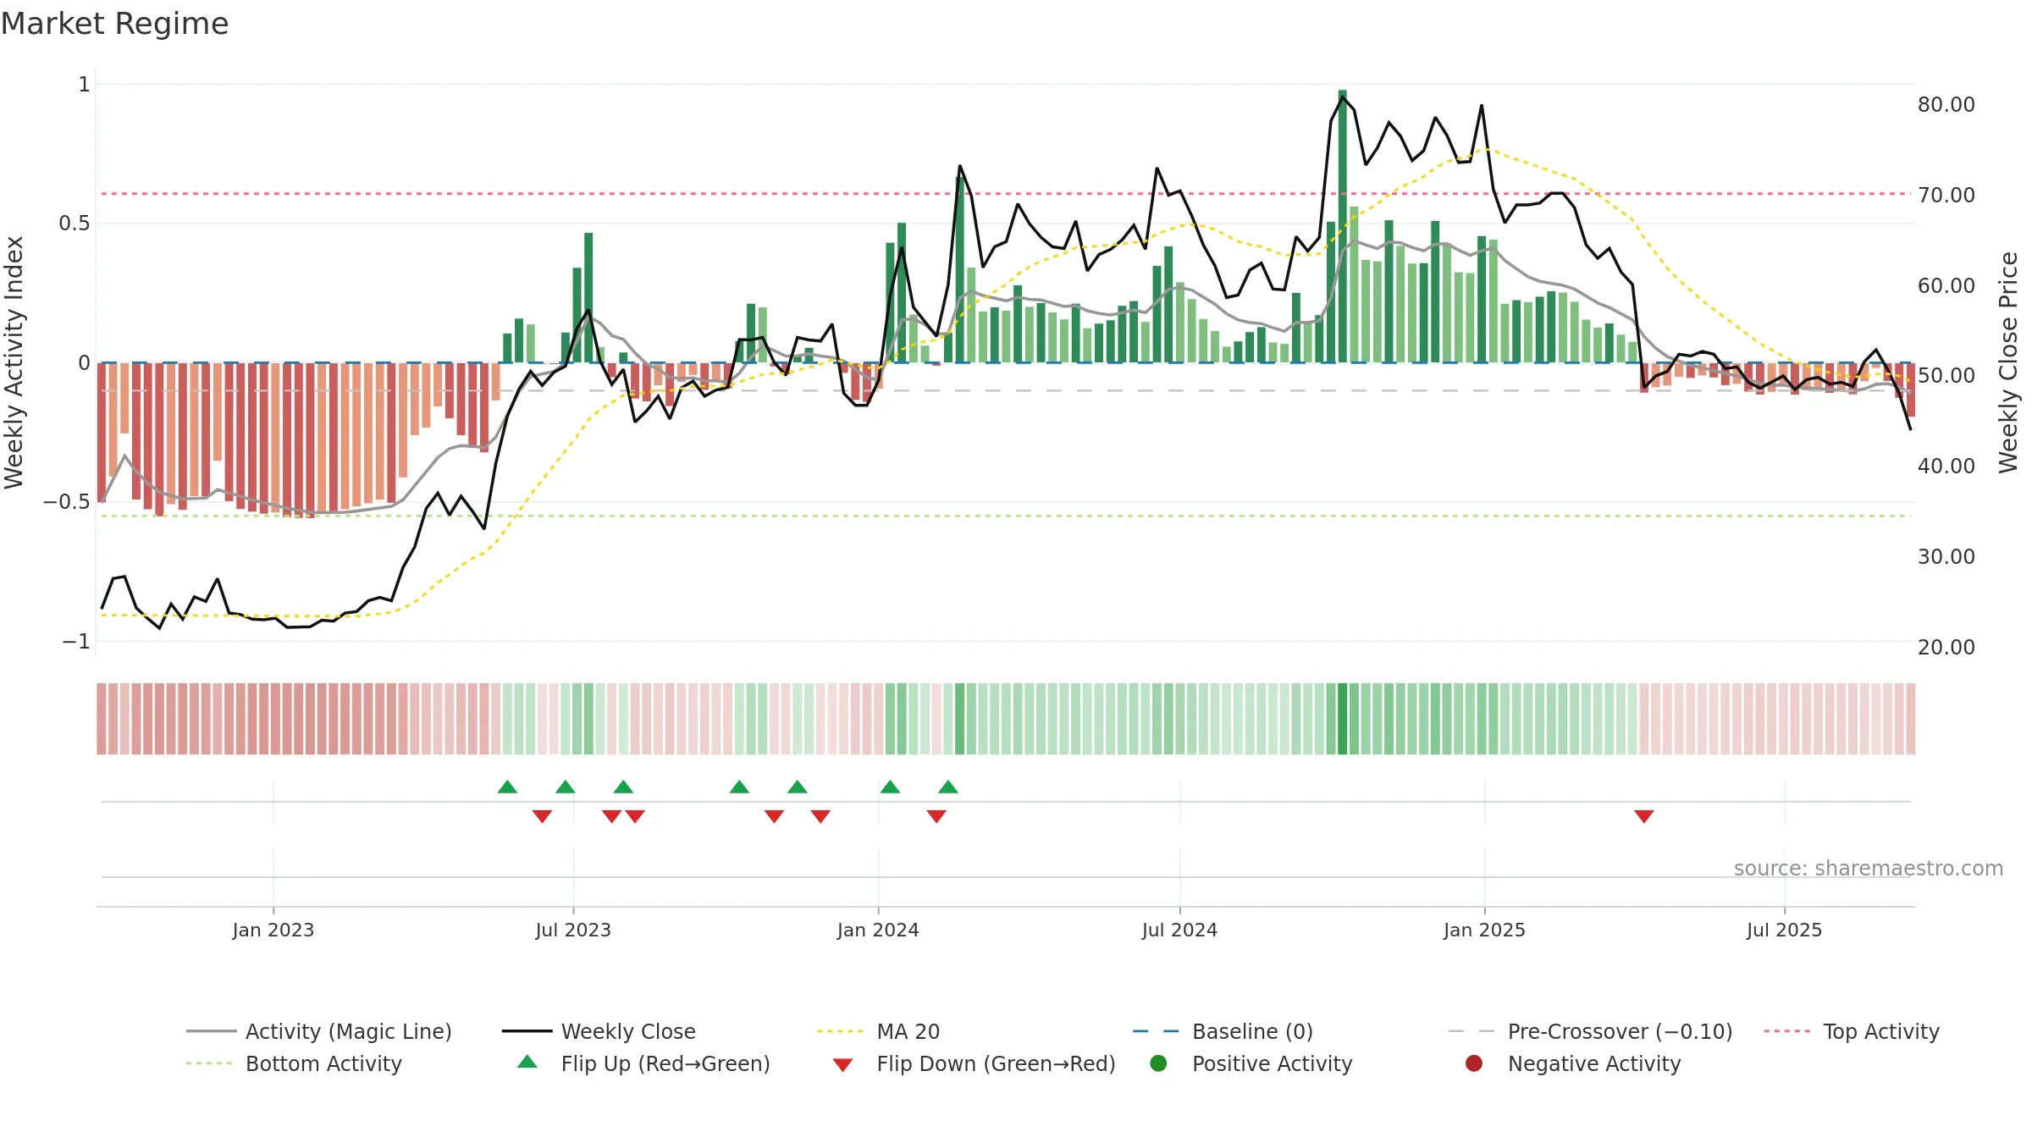Click the first green flip-up triangle marker
The height and width of the screenshot is (1143, 2032).
pyautogui.click(x=507, y=787)
